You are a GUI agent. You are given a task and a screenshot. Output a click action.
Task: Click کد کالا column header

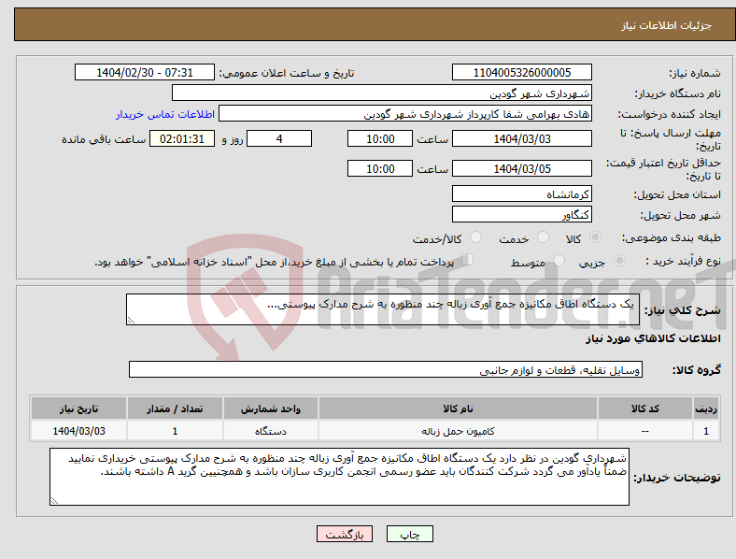point(645,408)
